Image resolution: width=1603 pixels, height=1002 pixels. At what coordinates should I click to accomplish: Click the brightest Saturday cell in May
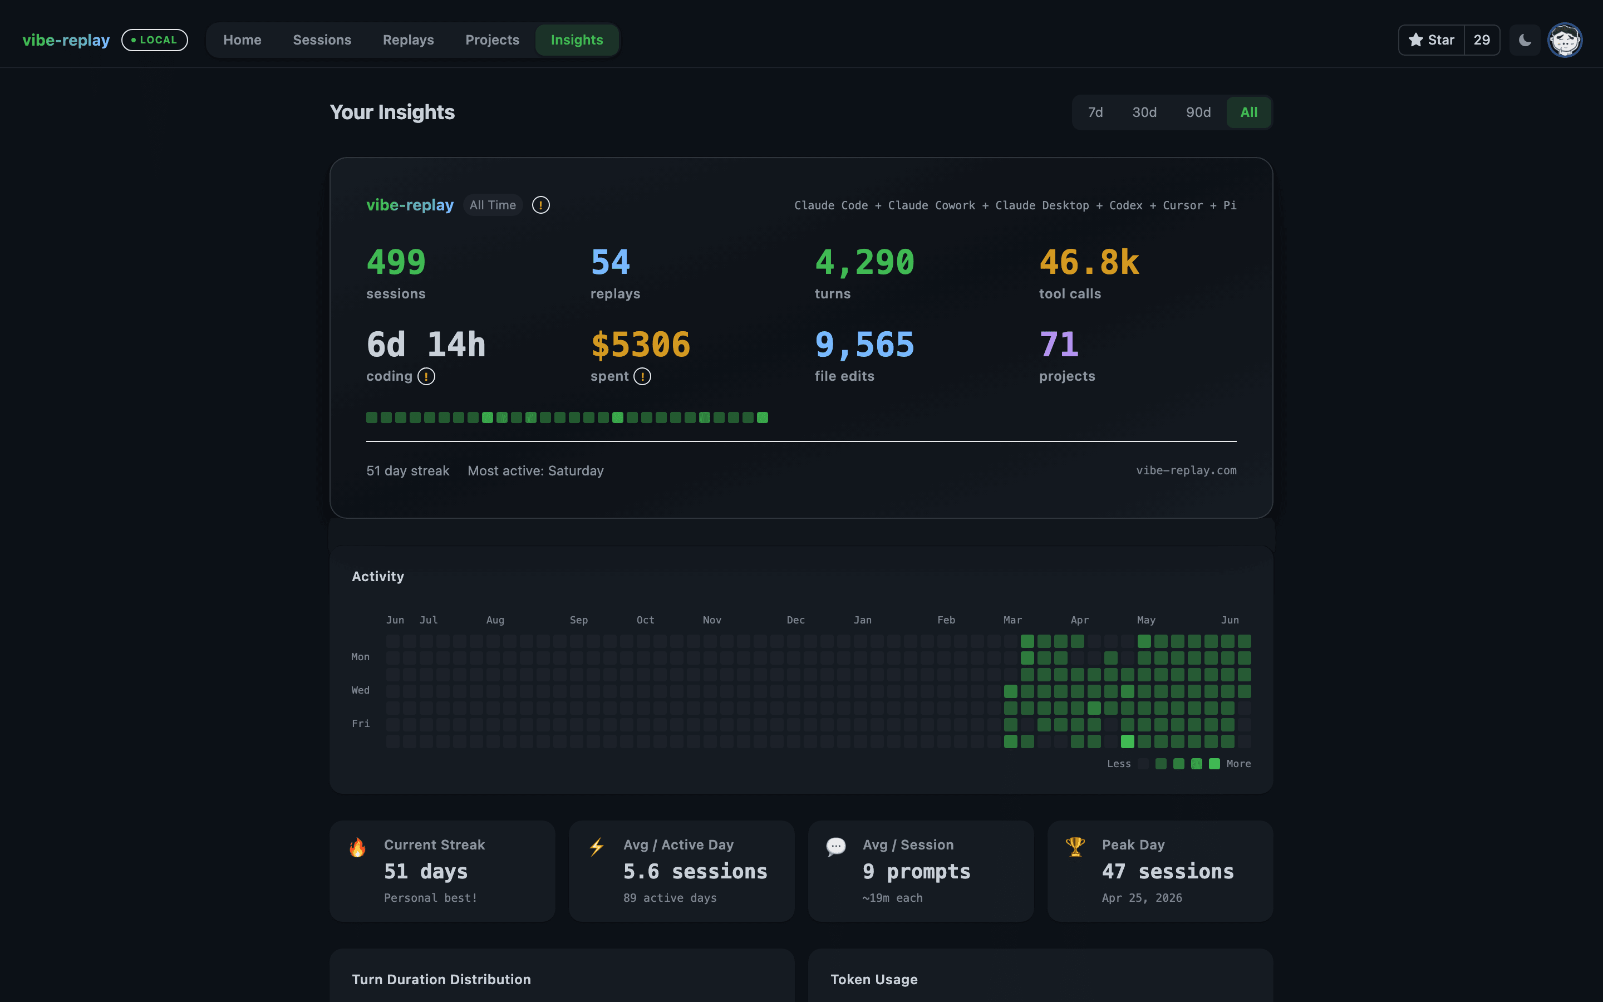(x=1127, y=741)
